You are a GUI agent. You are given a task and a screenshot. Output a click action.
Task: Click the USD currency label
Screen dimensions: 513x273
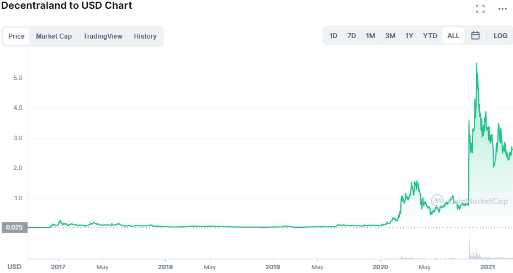pyautogui.click(x=14, y=267)
